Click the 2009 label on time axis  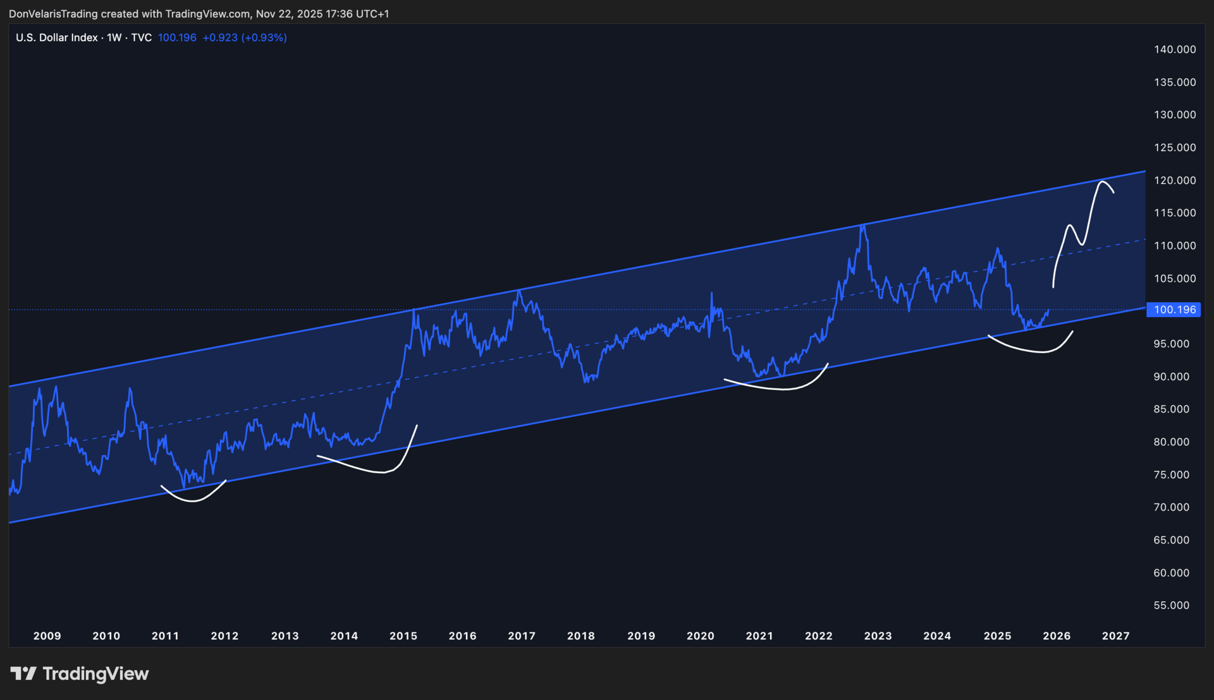[47, 636]
